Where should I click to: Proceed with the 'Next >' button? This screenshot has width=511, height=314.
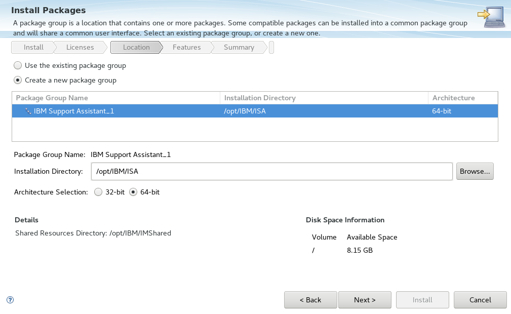365,300
